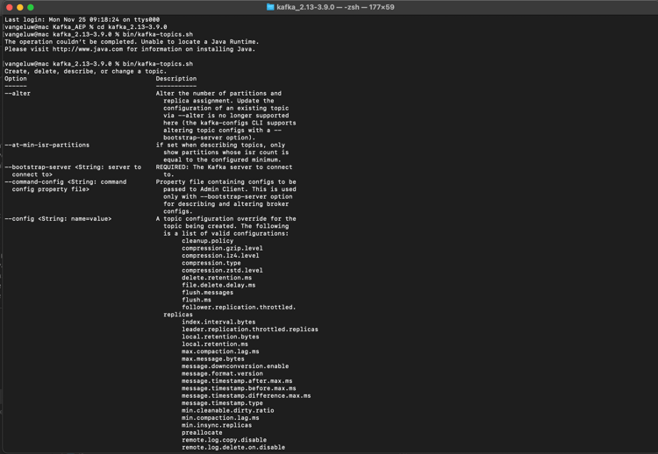
Task: Click the 'compression.zstd.level' entry
Action: pos(222,271)
